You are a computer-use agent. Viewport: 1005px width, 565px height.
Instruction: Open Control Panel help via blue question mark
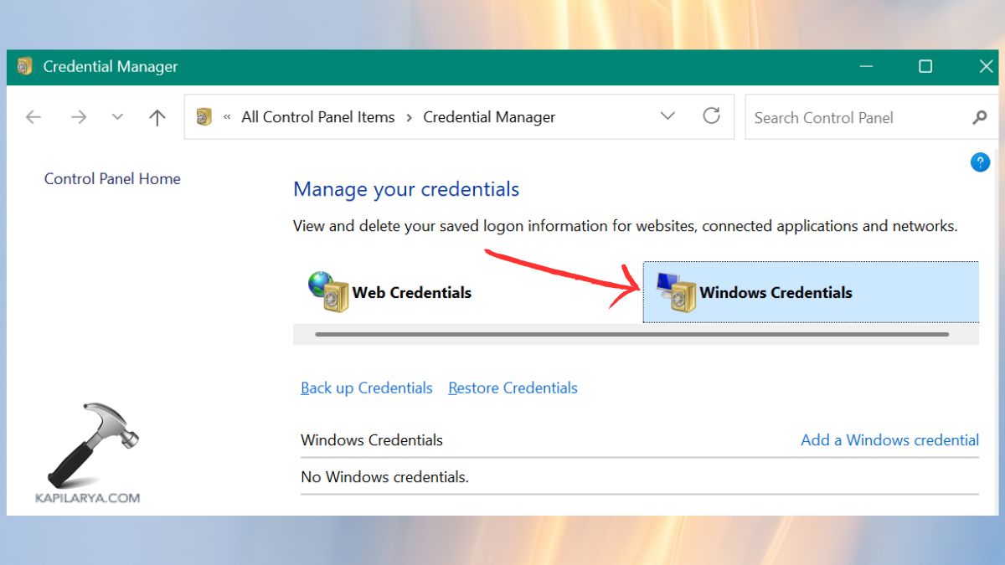click(x=980, y=162)
